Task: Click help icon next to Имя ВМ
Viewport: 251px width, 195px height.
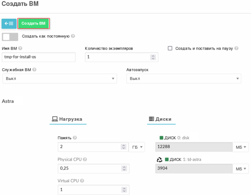Action: 20,48
